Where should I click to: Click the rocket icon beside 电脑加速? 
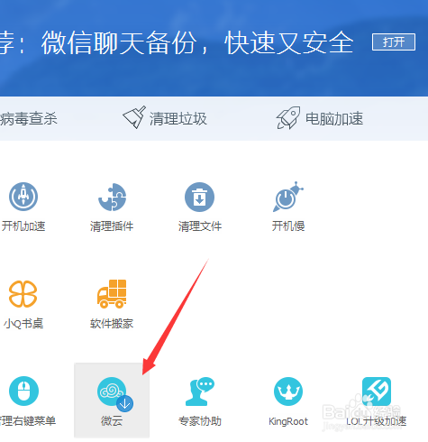tap(288, 118)
